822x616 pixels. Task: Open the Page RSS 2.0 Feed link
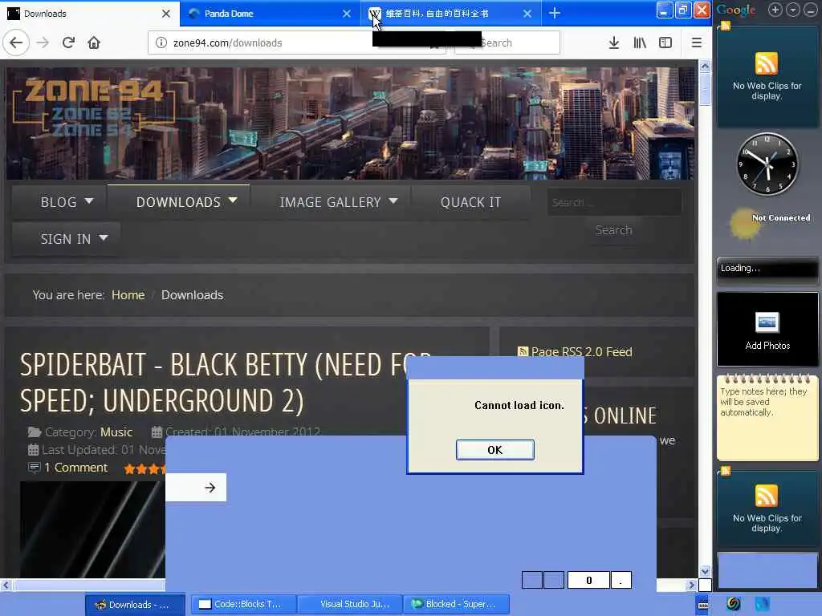click(581, 351)
